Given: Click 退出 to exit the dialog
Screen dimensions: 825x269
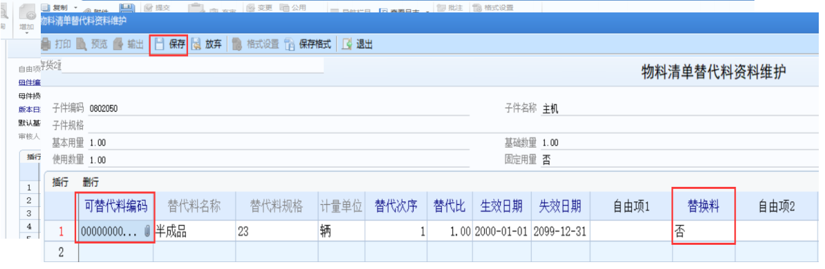Looking at the screenshot, I should pyautogui.click(x=358, y=45).
